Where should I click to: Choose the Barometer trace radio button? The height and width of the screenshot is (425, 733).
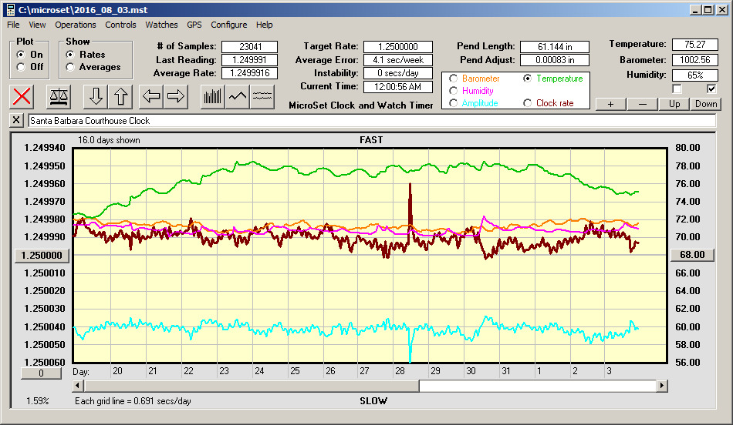pos(454,79)
